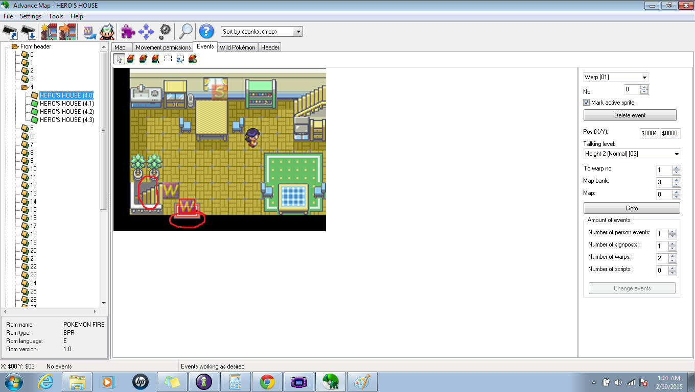Image resolution: width=695 pixels, height=392 pixels.
Task: Click the load ROM toolbar icon
Action: pyautogui.click(x=10, y=32)
